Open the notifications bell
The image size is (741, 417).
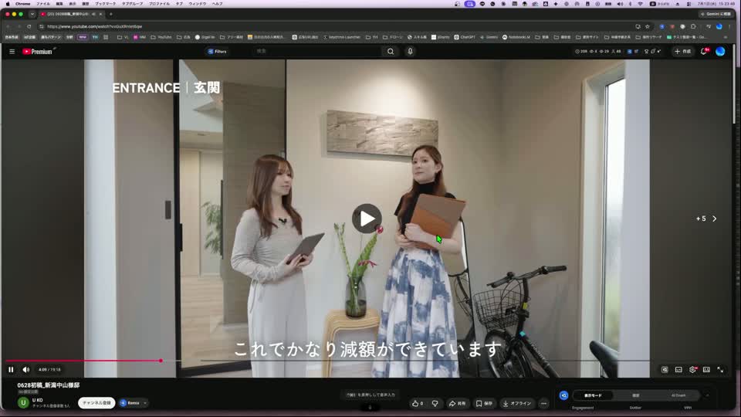(704, 52)
